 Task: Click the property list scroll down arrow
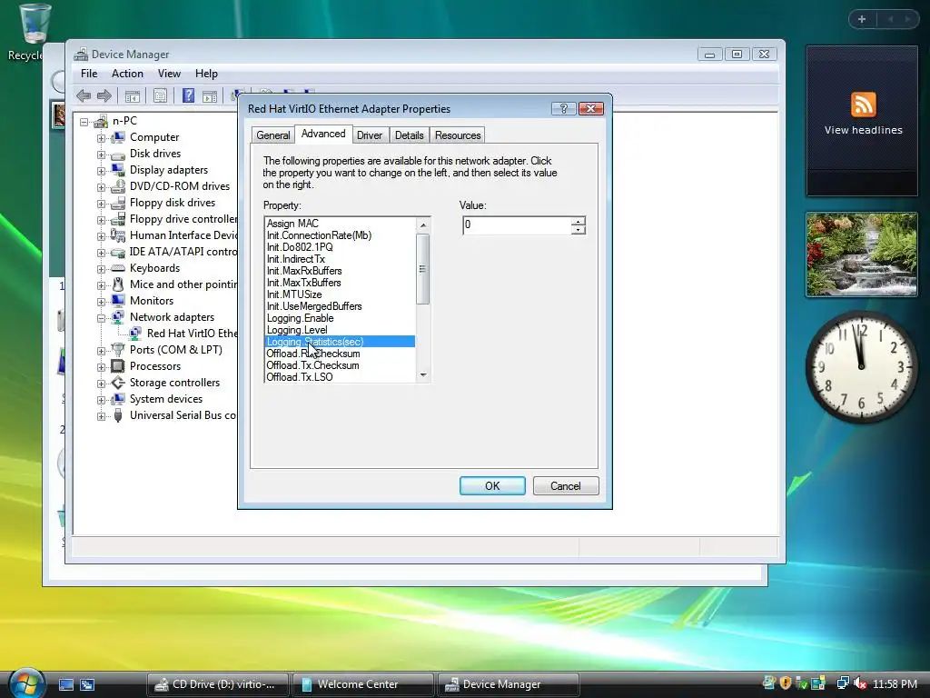(x=423, y=374)
